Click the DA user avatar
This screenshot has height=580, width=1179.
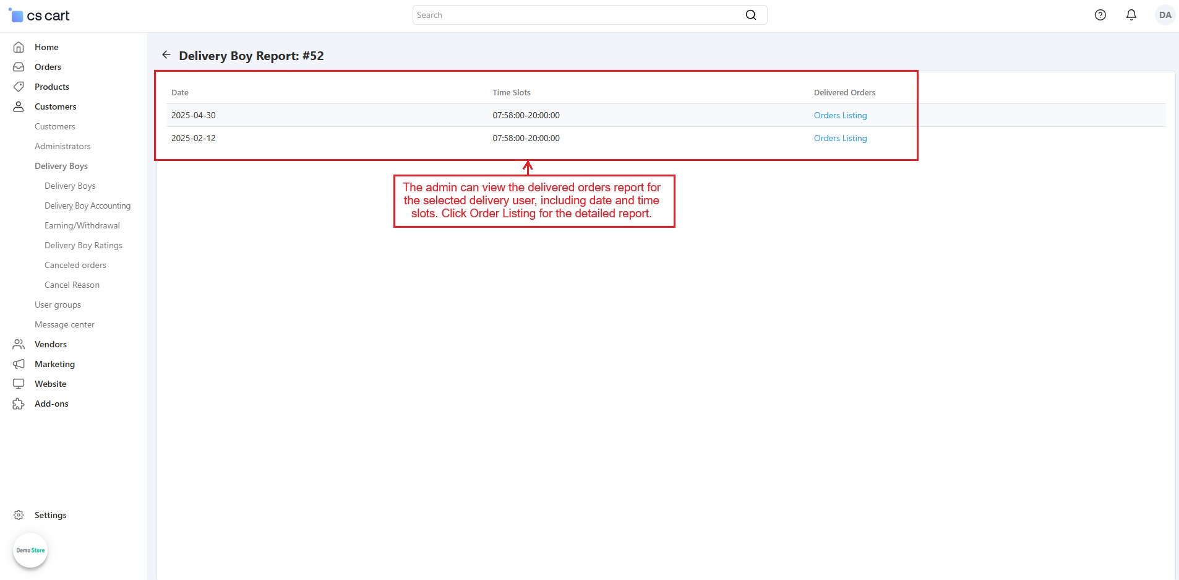point(1165,15)
